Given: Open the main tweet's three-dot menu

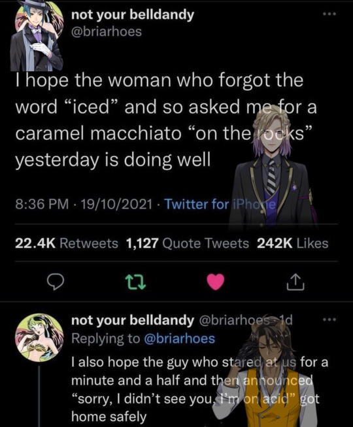Looking at the screenshot, I should click(x=329, y=14).
